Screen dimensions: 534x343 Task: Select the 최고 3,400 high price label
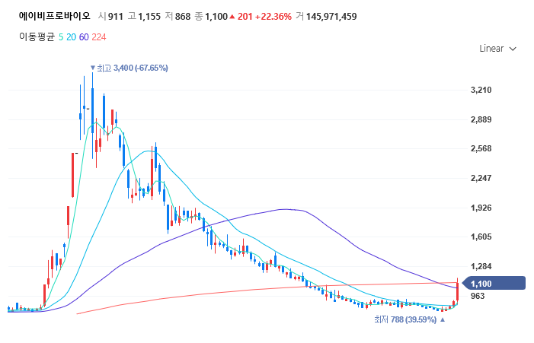point(132,68)
